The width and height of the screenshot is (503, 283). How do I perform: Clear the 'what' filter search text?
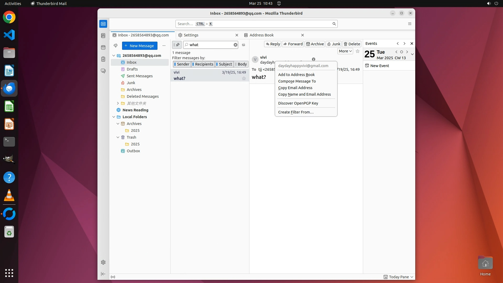coord(235,45)
